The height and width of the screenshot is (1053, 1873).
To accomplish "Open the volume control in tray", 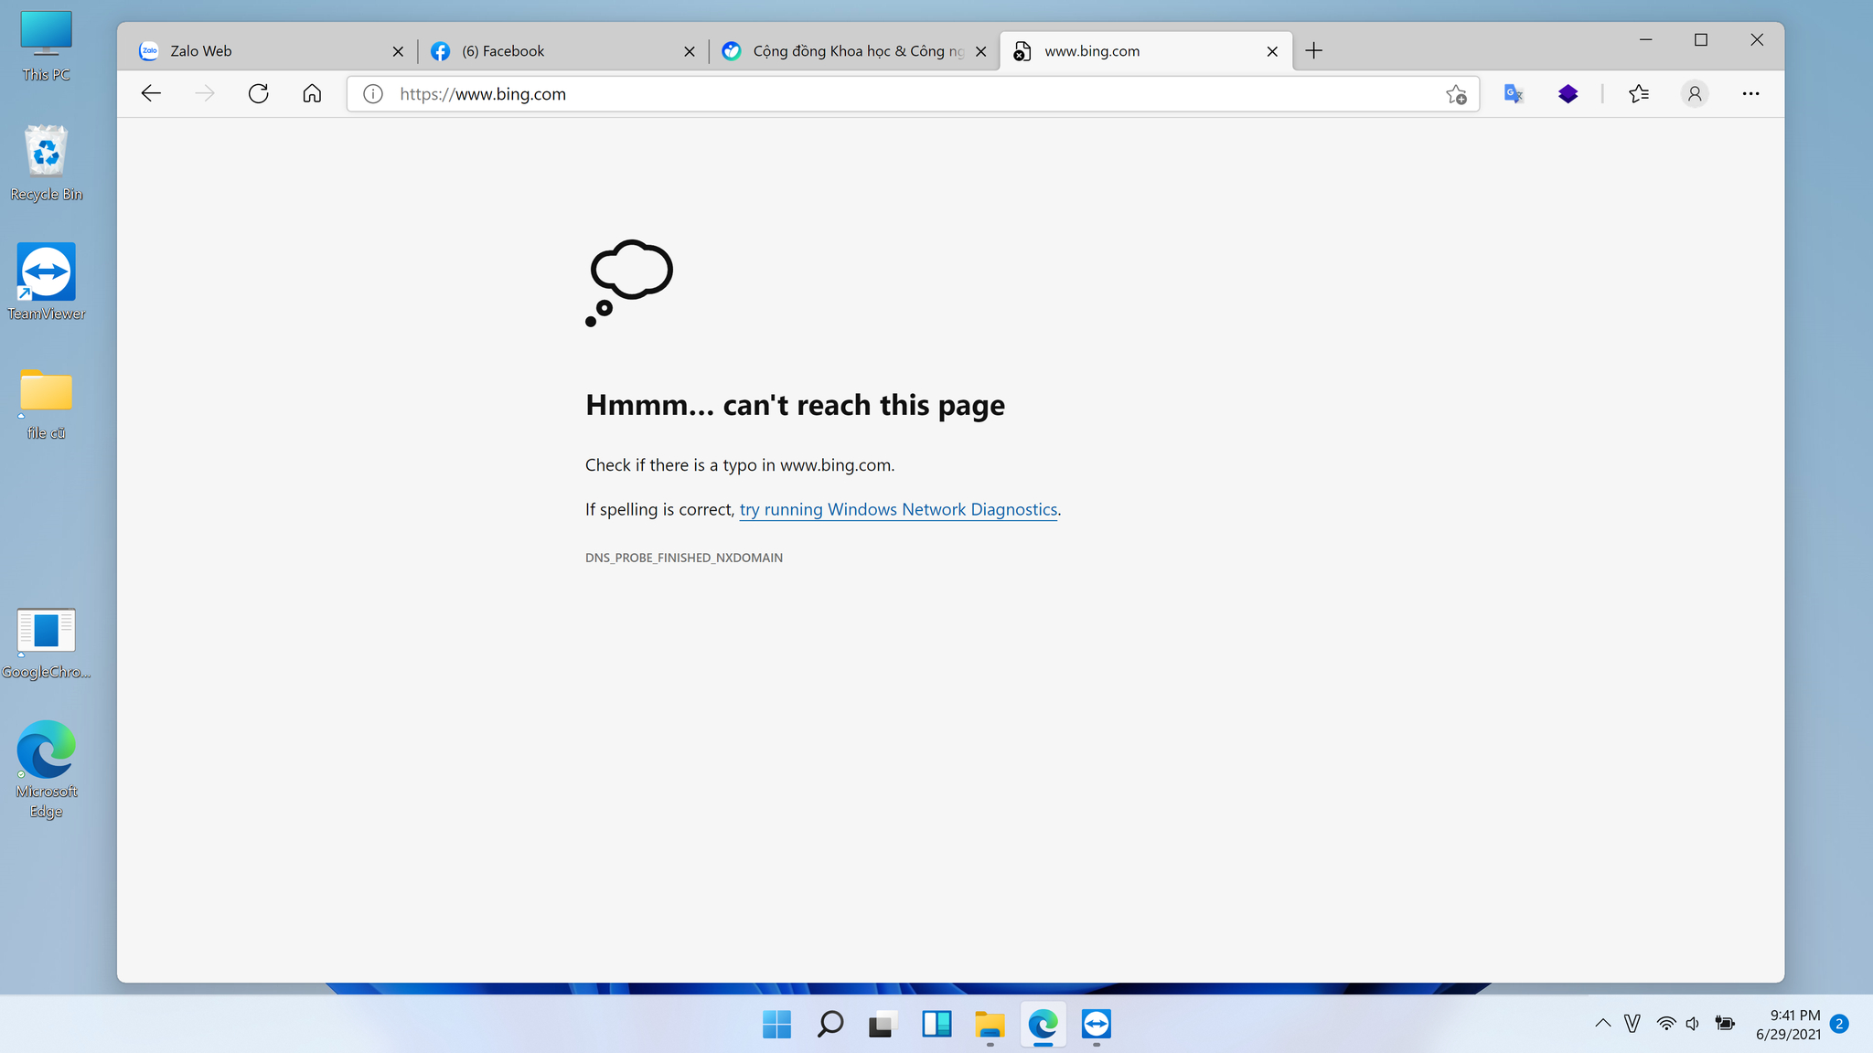I will 1693,1024.
